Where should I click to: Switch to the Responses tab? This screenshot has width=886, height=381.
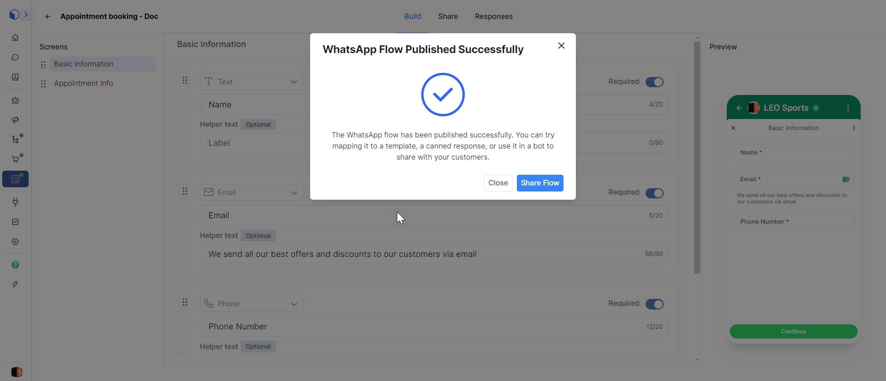coord(493,17)
